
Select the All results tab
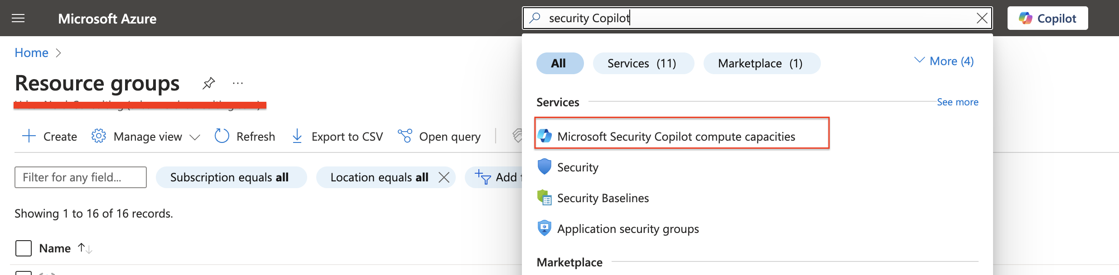click(x=559, y=63)
